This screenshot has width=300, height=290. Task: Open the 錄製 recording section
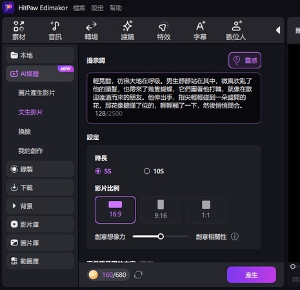[40, 169]
